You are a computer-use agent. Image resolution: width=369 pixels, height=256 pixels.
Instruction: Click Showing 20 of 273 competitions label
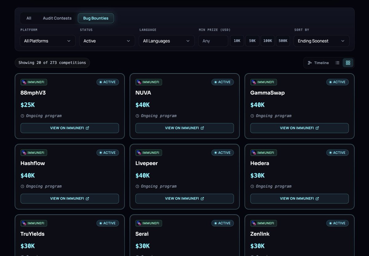pyautogui.click(x=52, y=63)
